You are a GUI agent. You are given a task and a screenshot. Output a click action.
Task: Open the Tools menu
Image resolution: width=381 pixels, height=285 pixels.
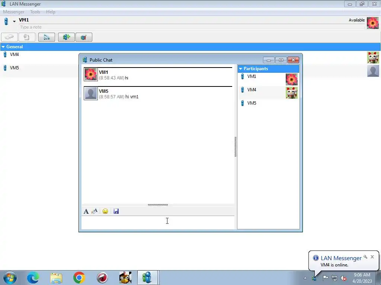tap(35, 12)
